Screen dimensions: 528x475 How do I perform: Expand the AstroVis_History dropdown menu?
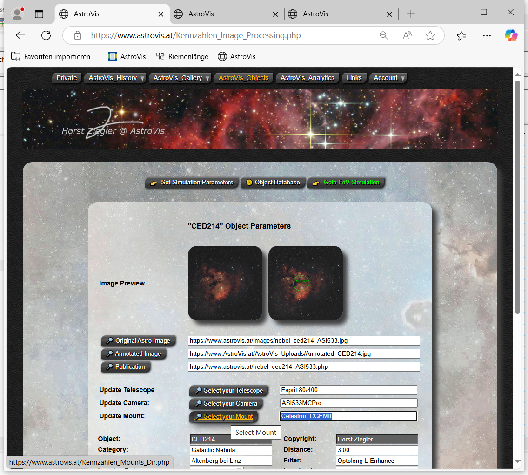coord(115,78)
